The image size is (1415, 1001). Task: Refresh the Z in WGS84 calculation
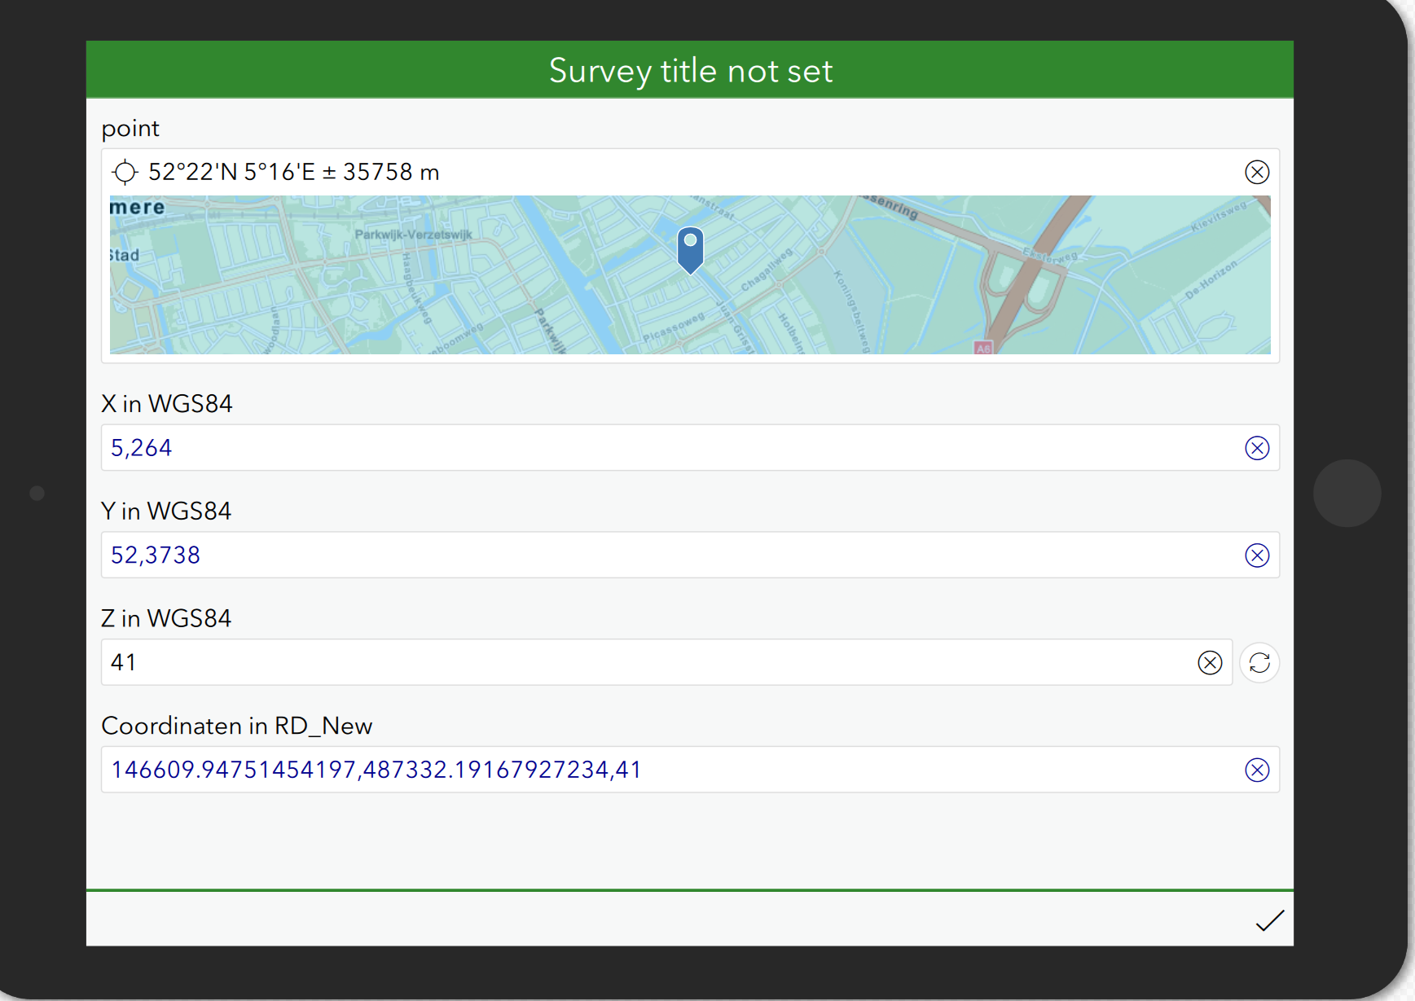[x=1259, y=662]
